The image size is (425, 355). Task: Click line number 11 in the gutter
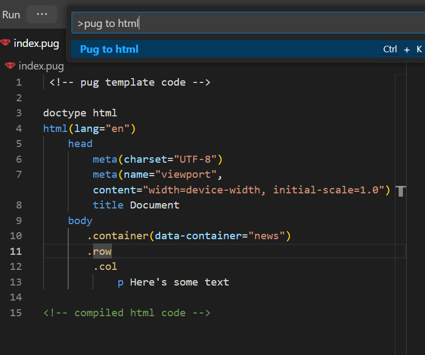[16, 252]
